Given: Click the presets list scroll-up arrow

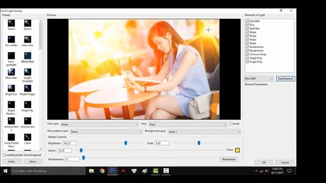Looking at the screenshot, I should [41, 21].
